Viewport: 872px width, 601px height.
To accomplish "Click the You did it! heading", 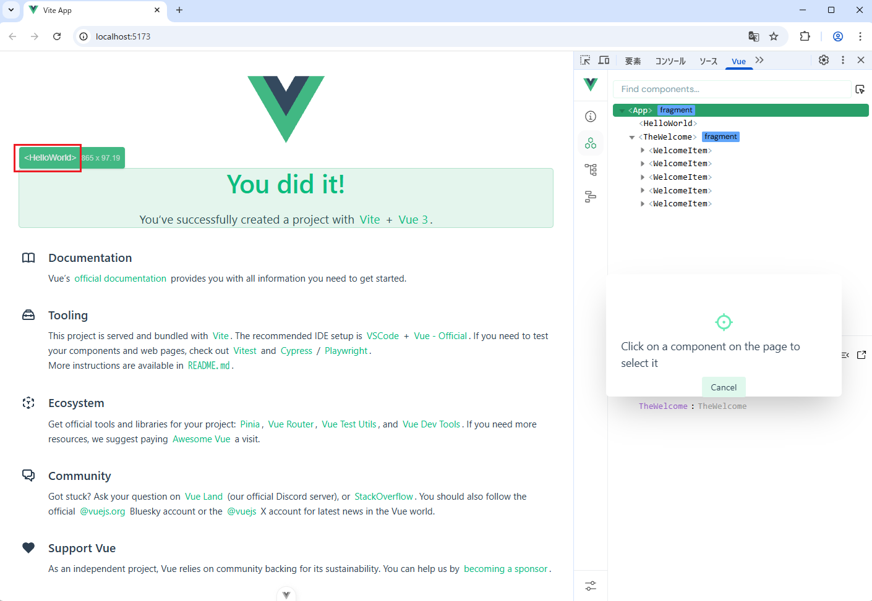I will (286, 184).
